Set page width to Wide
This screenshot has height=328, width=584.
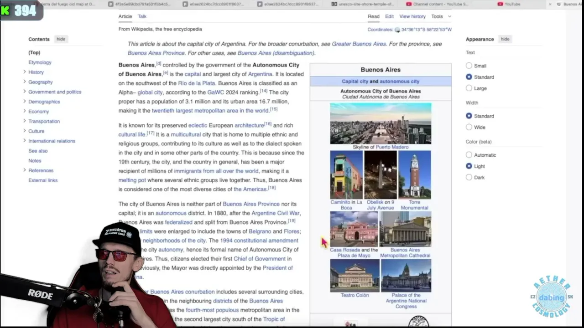coord(469,127)
